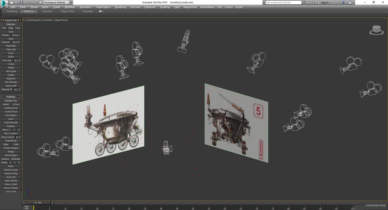This screenshot has height=210, width=388.
Task: Click the Cancel Expert Mode button
Action: pyautogui.click(x=375, y=205)
